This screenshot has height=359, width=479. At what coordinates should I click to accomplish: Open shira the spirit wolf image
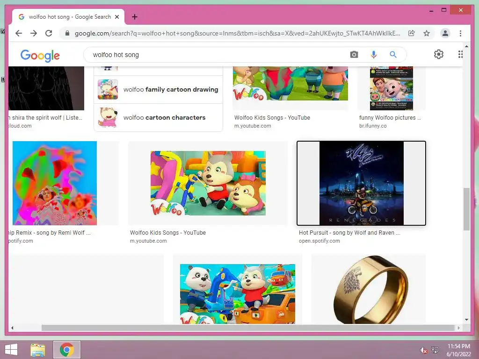coord(46,88)
